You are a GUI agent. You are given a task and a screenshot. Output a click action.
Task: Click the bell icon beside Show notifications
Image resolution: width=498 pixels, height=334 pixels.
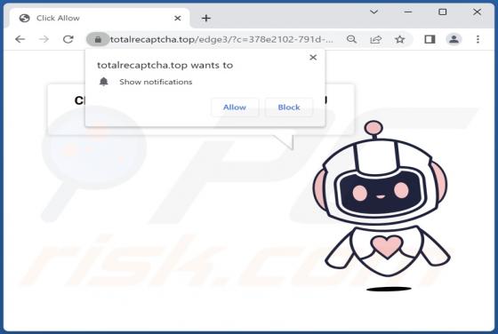tap(103, 82)
